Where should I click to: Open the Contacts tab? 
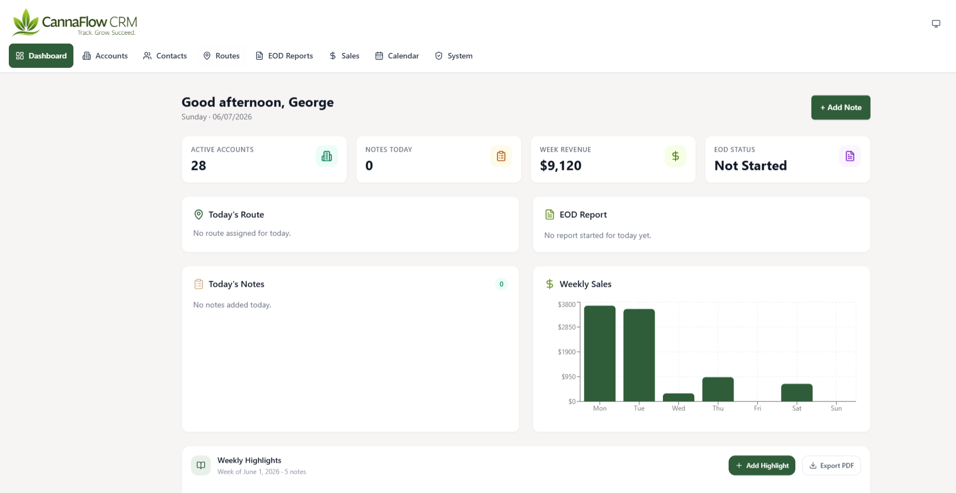coord(165,56)
